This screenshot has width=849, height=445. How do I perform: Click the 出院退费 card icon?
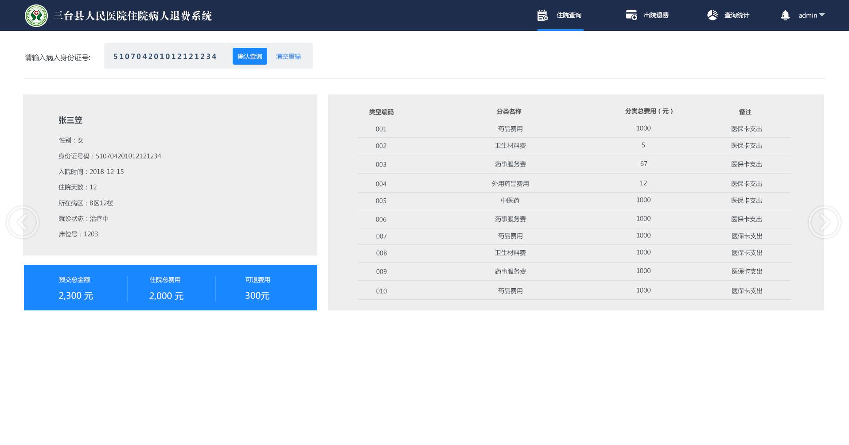click(631, 15)
